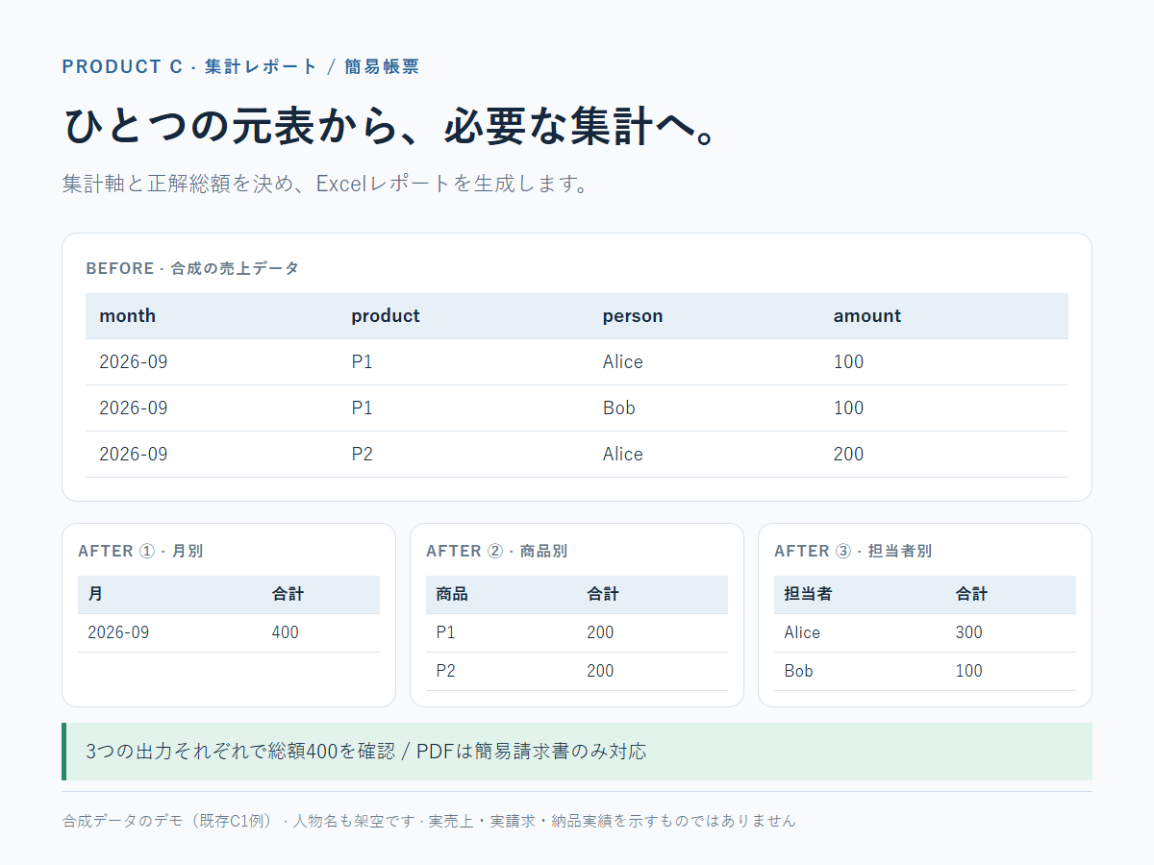Click the 'BEFORE · 合成の売上データ' label

point(192,268)
